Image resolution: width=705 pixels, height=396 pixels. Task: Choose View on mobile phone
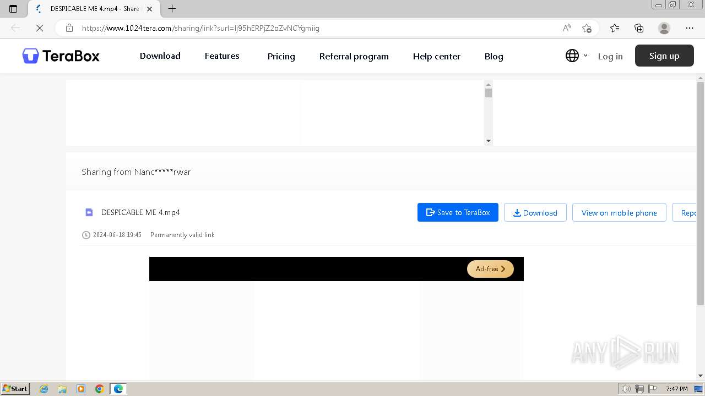click(619, 212)
